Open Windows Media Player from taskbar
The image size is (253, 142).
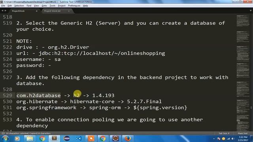tap(17, 138)
